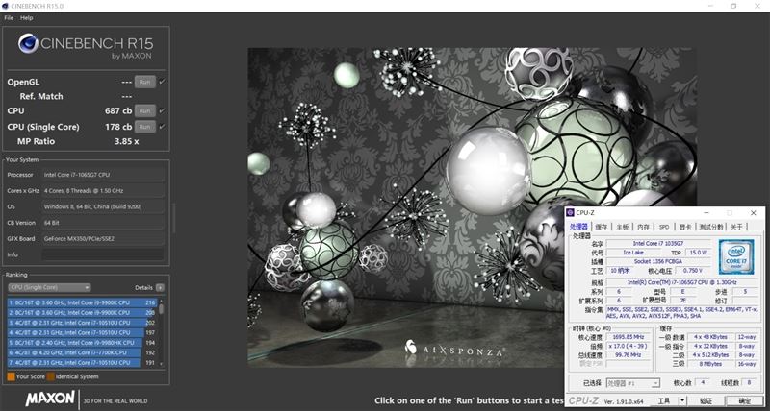Select the i9-9980HK ranking entry
The height and width of the screenshot is (411, 770).
click(82, 343)
